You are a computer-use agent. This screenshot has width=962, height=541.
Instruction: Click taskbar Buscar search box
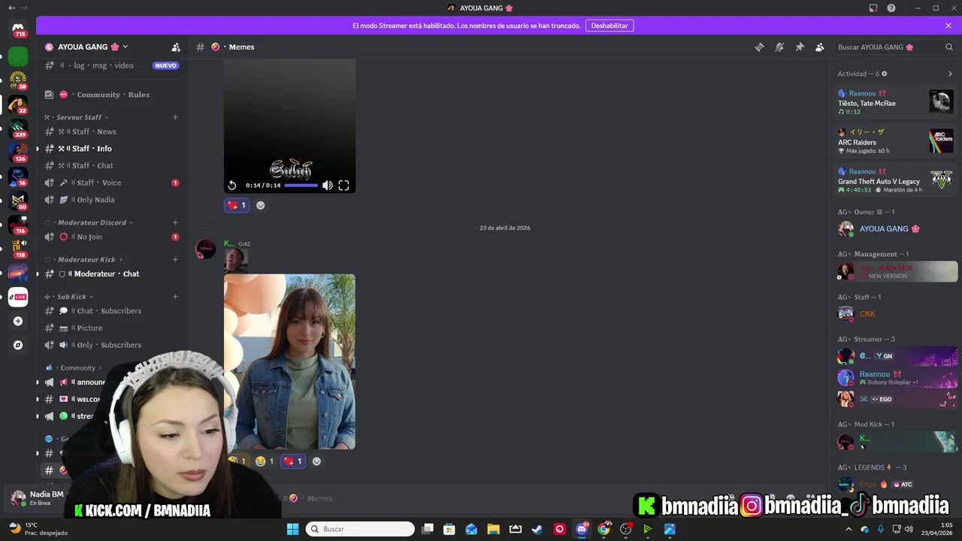tap(360, 529)
